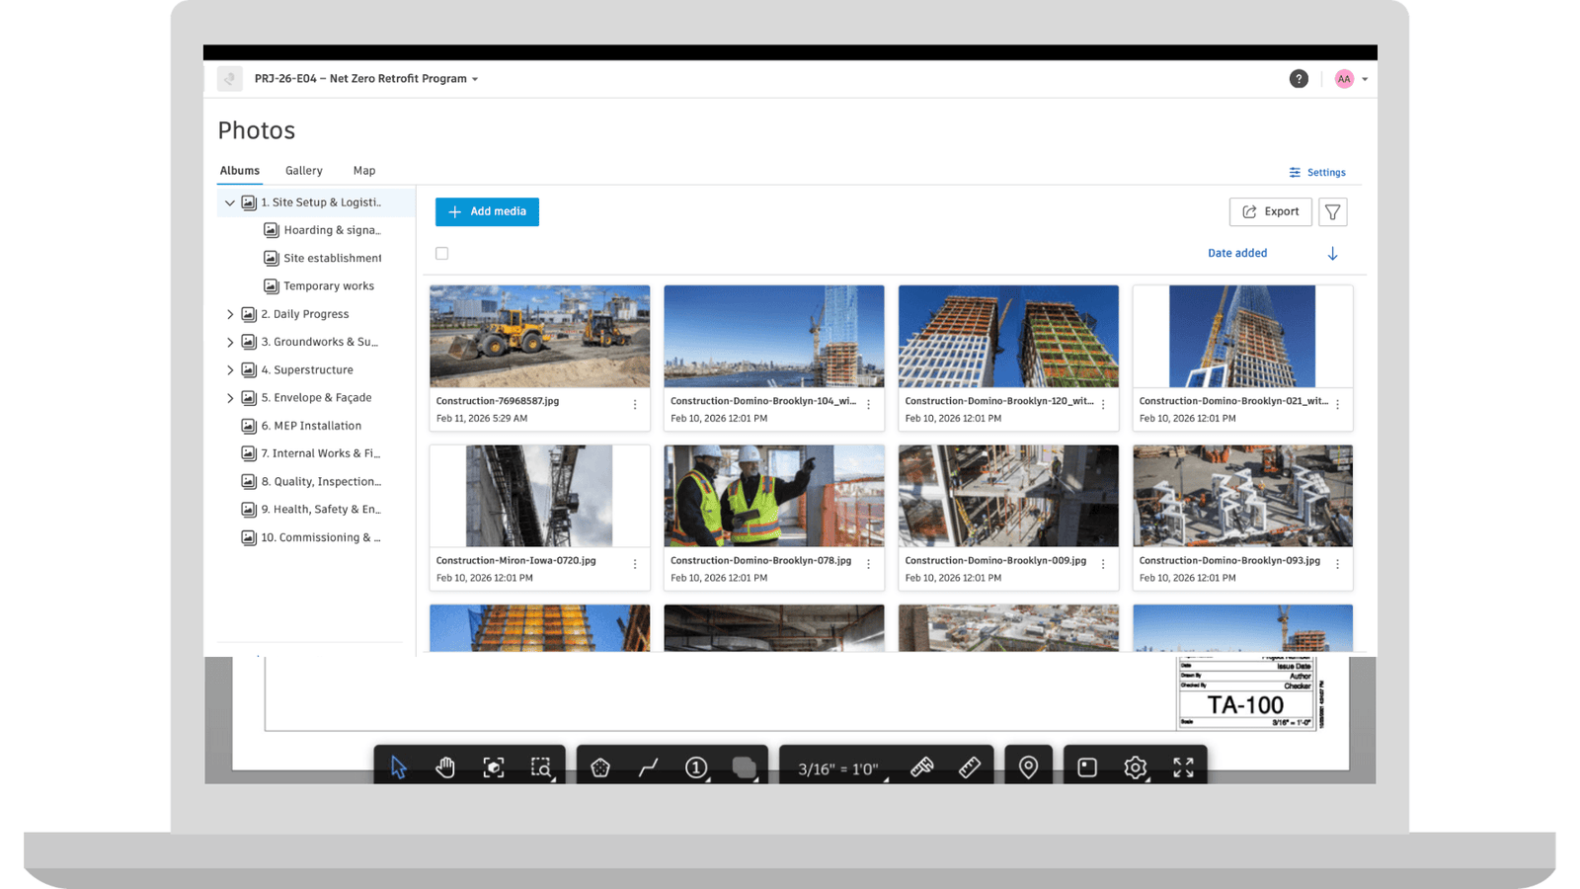Open the scale 3/16" = 1'0" dropdown

pos(838,768)
